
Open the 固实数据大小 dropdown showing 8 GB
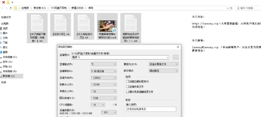(x=104, y=98)
